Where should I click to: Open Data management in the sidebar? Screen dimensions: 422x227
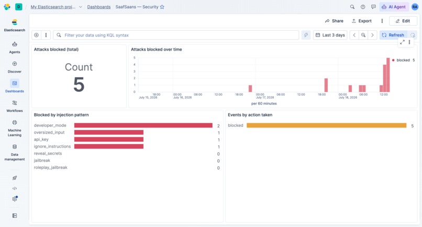pos(15,153)
